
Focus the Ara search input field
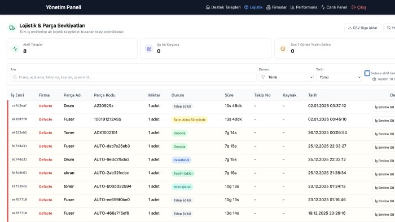134,77
